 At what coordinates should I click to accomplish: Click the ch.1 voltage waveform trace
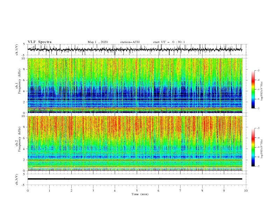(135, 50)
